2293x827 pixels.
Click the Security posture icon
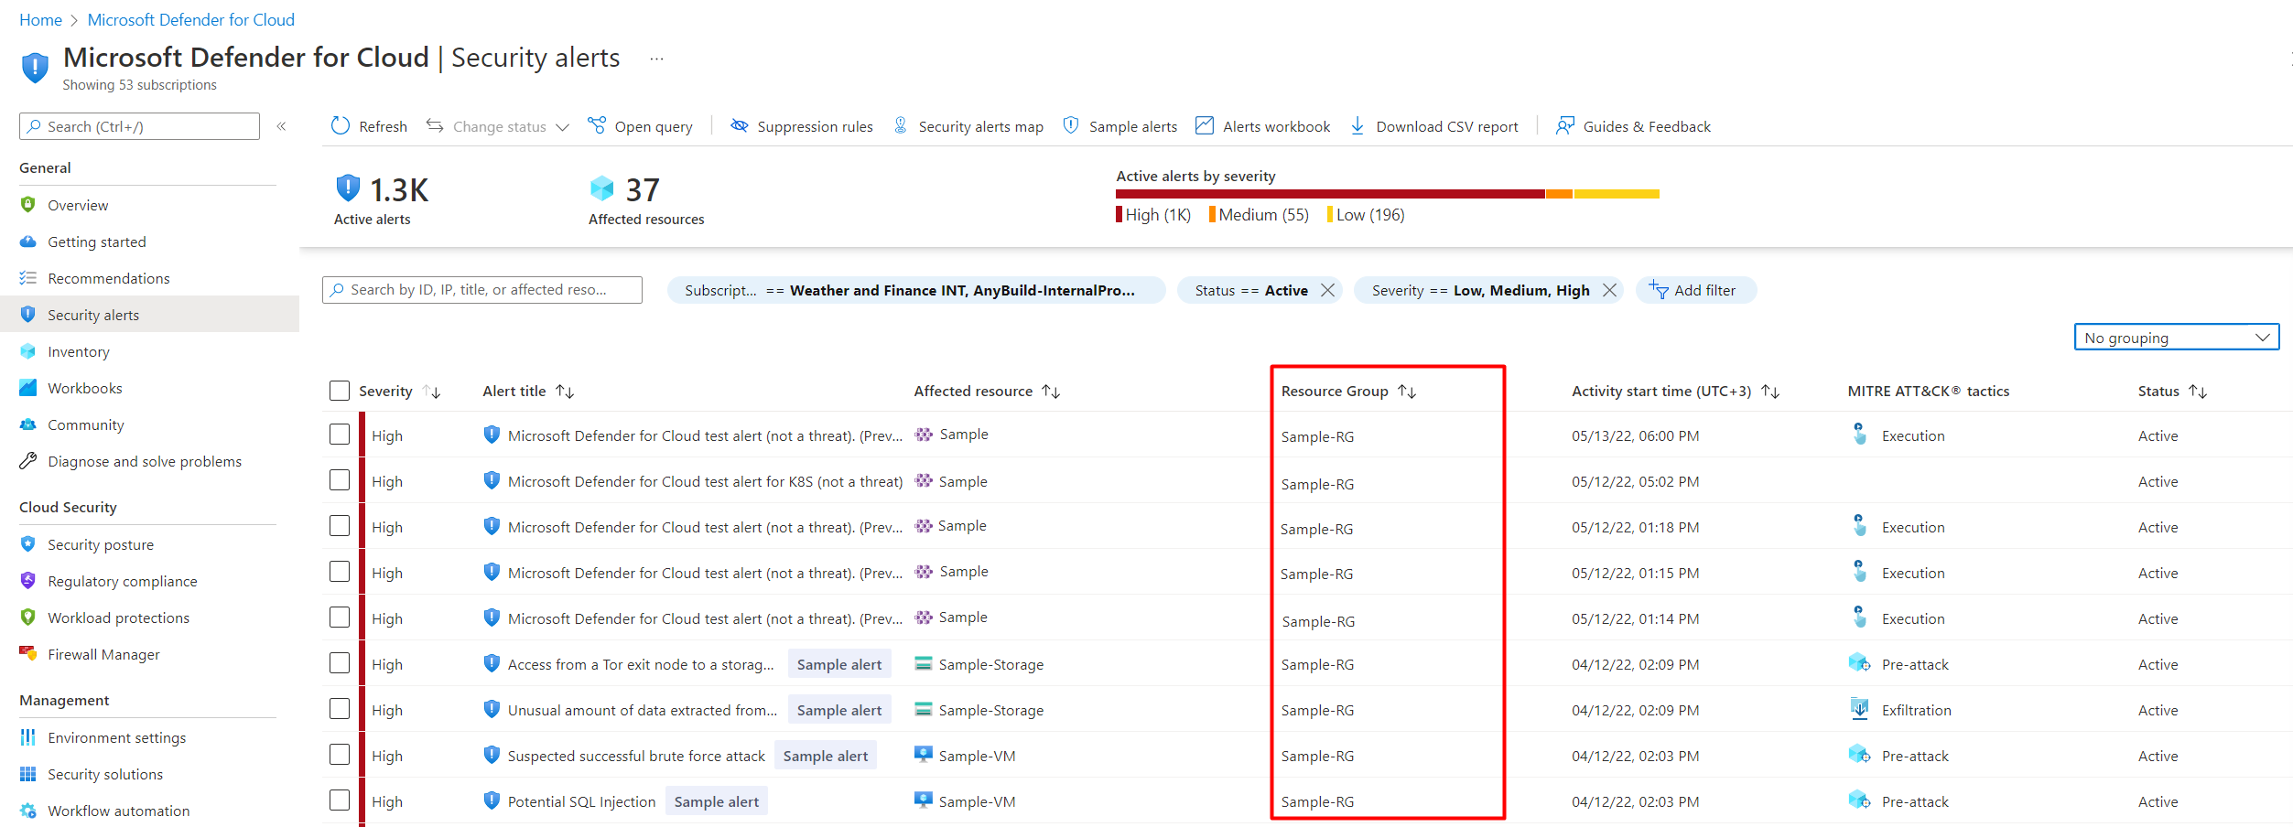point(28,544)
